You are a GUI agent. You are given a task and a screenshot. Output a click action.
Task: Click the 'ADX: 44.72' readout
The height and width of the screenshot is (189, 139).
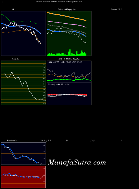pyautogui.click(x=53, y=62)
